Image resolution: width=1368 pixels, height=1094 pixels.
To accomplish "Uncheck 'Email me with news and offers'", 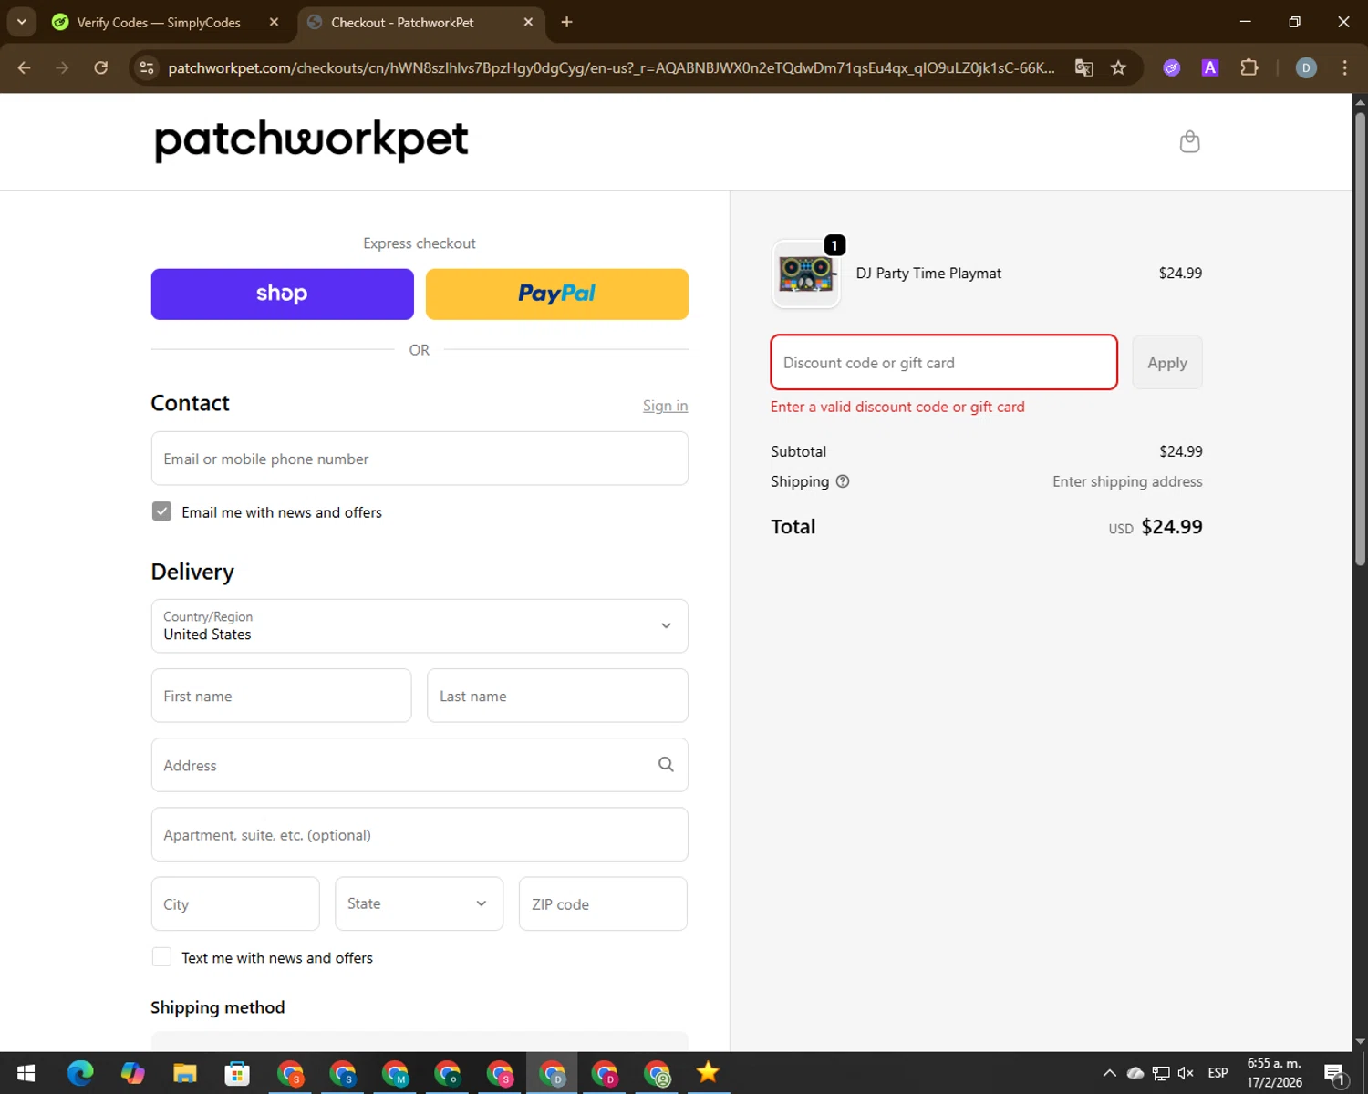I will click(161, 511).
